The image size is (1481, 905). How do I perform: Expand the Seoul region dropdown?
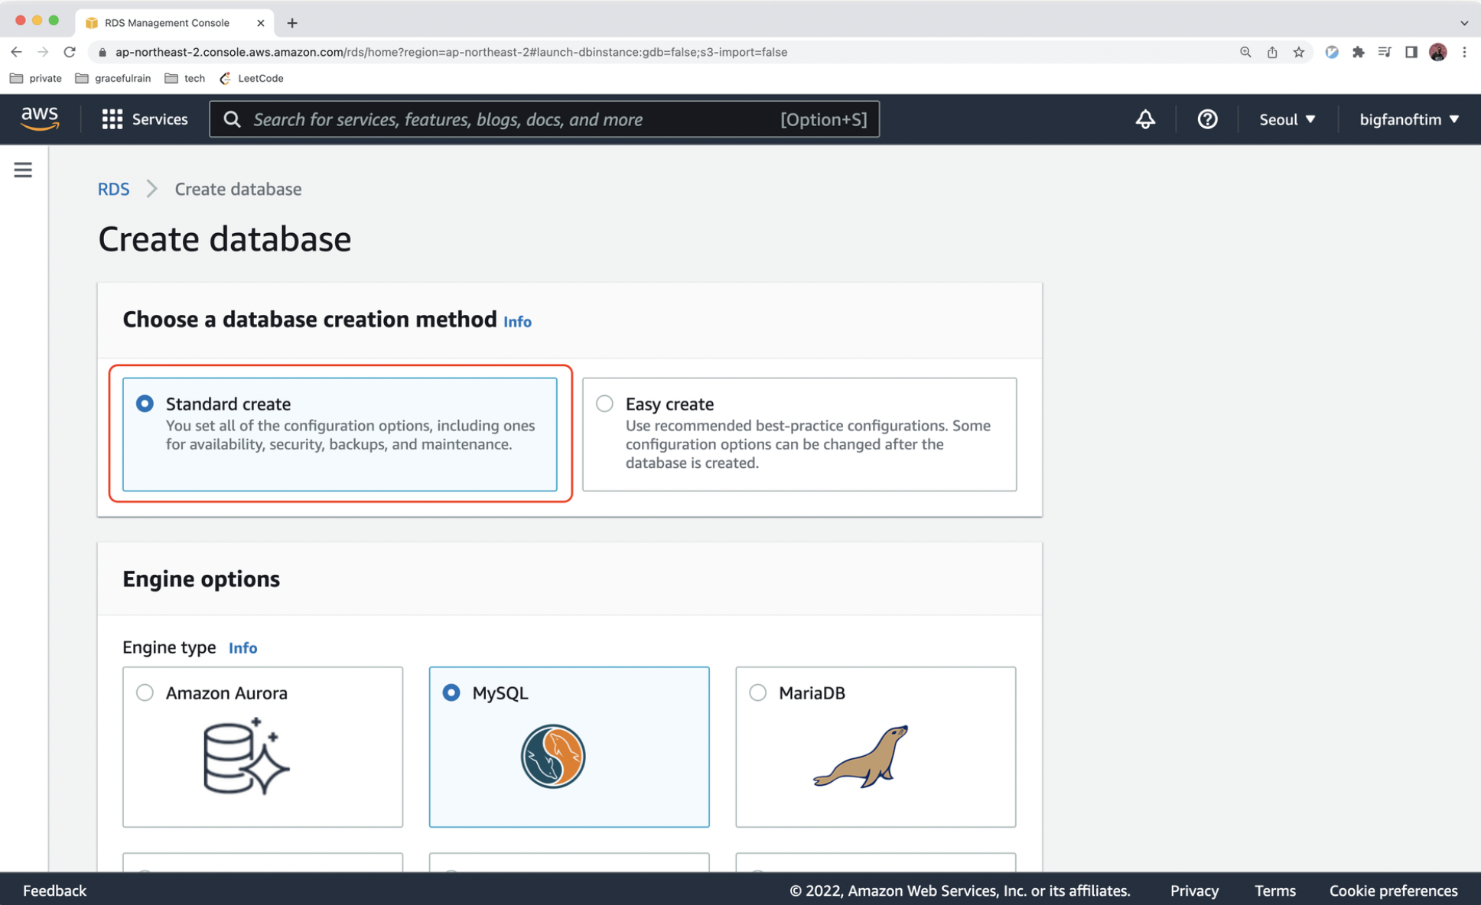pyautogui.click(x=1287, y=119)
